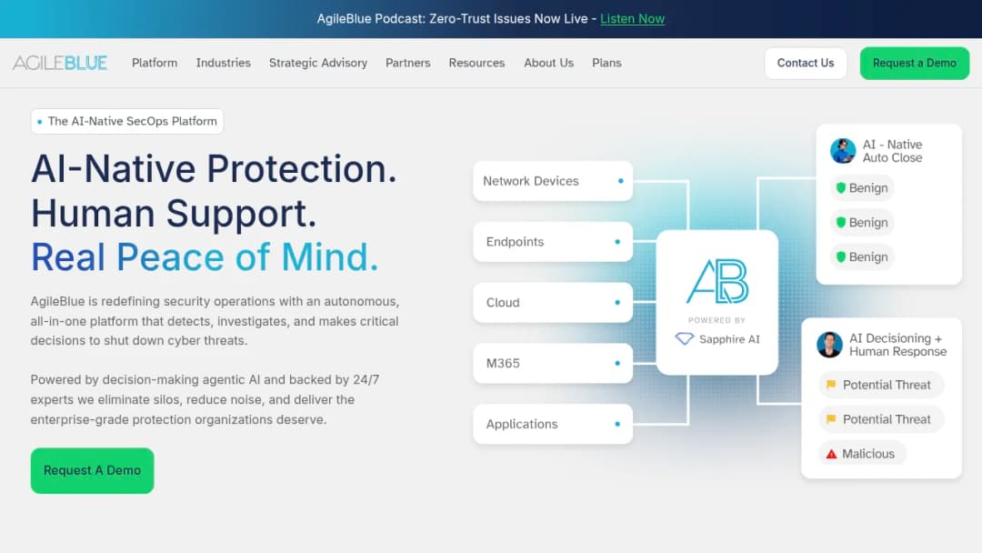The image size is (982, 553).
Task: Click the AI-Native Protection headline
Action: (x=214, y=168)
